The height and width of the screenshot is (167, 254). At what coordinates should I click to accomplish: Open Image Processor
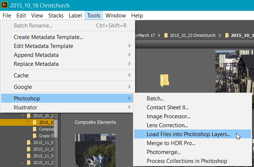192,116
